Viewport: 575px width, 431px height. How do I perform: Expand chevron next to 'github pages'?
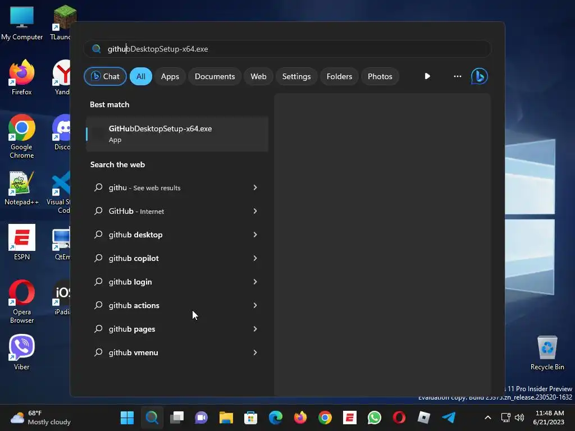click(x=255, y=329)
